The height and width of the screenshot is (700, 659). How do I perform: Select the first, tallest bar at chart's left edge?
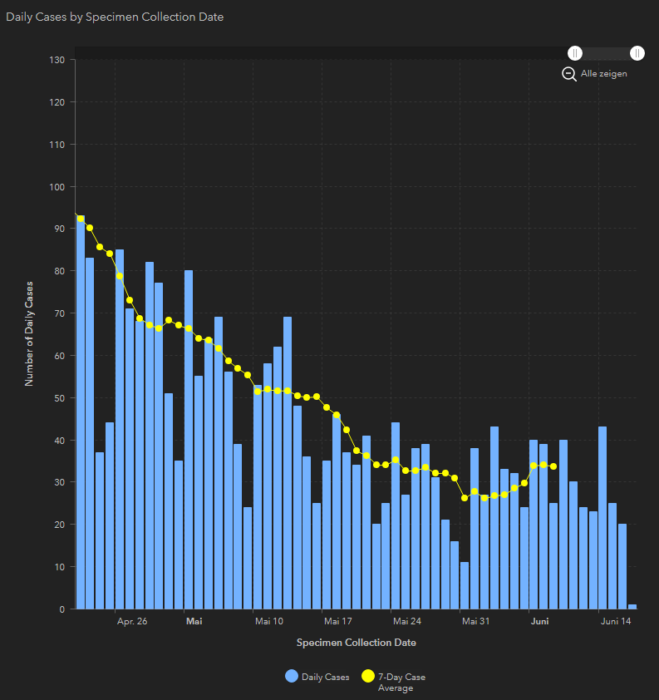pos(80,416)
